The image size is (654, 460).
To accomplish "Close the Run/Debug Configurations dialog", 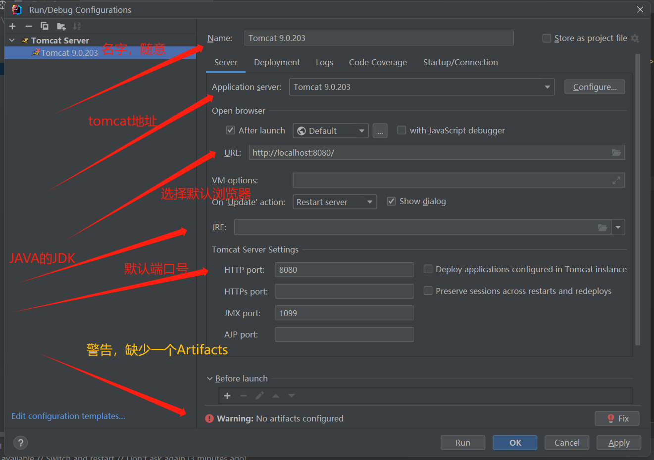I will point(640,9).
